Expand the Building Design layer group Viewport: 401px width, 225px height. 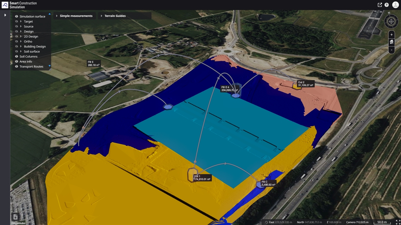pyautogui.click(x=21, y=47)
